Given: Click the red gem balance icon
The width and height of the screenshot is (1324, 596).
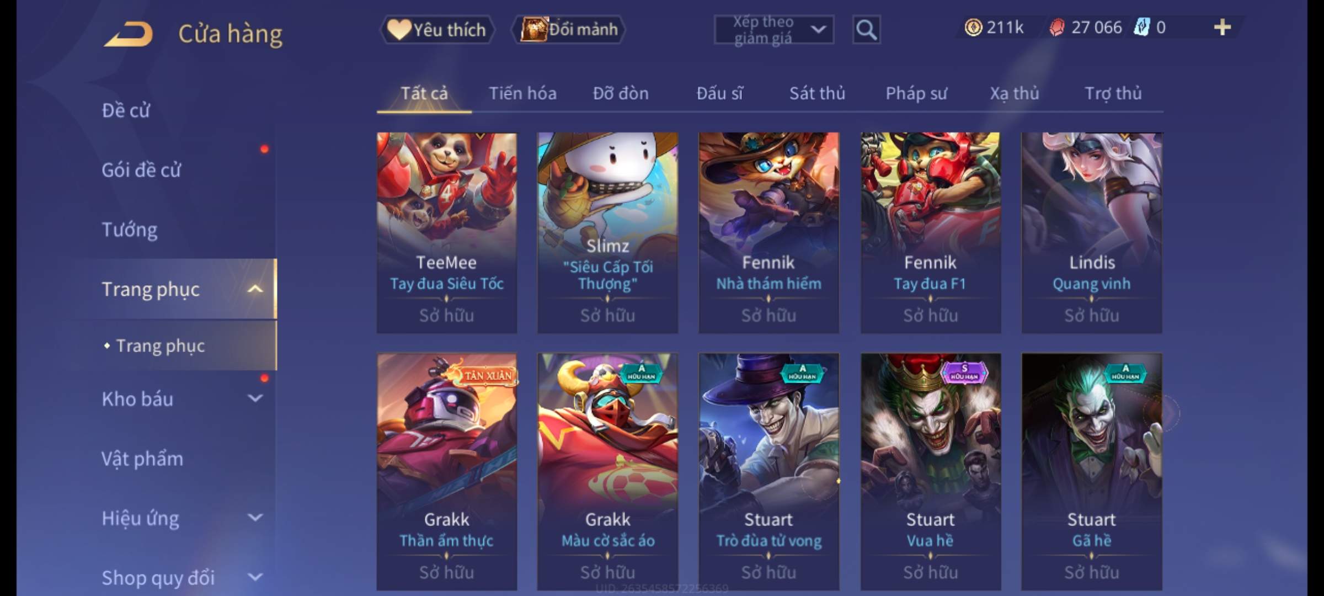Looking at the screenshot, I should pos(1056,28).
